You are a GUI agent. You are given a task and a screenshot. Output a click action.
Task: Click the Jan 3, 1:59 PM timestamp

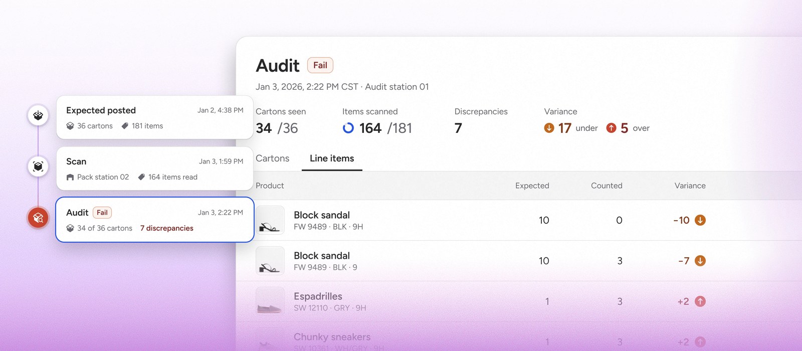pyautogui.click(x=221, y=161)
